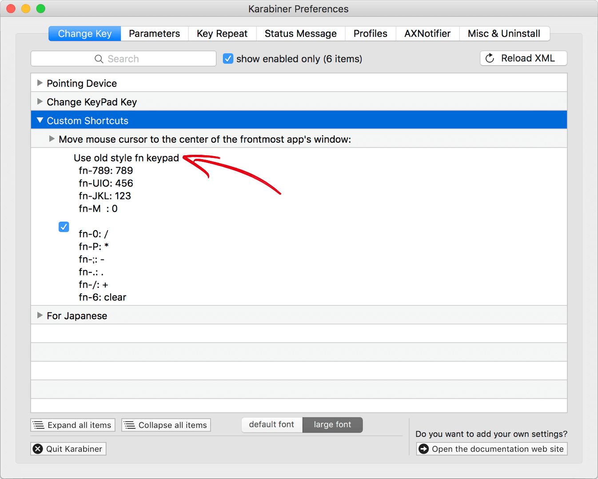This screenshot has width=598, height=479.
Task: Click the 'fn-P: *' line
Action: tap(94, 247)
